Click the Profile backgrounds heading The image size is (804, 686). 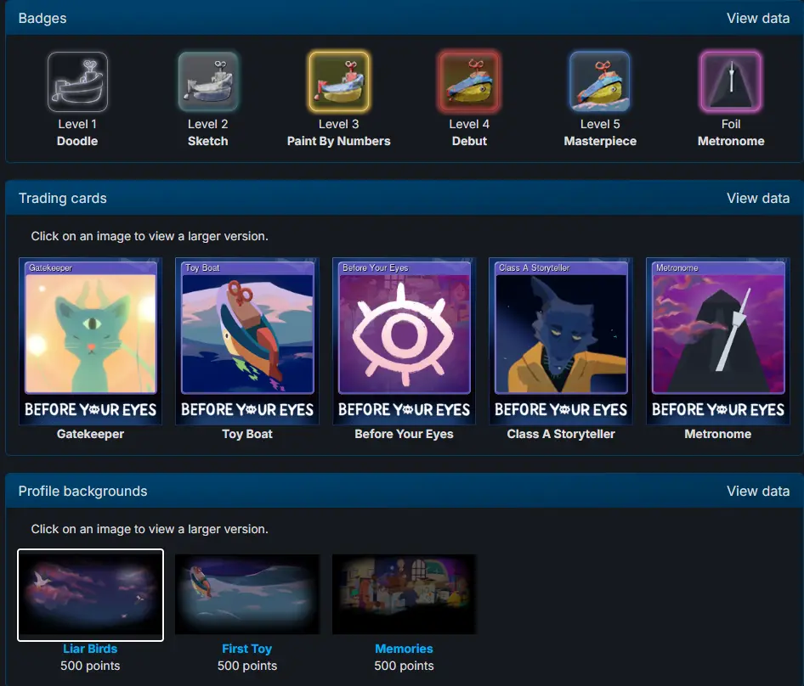[83, 492]
